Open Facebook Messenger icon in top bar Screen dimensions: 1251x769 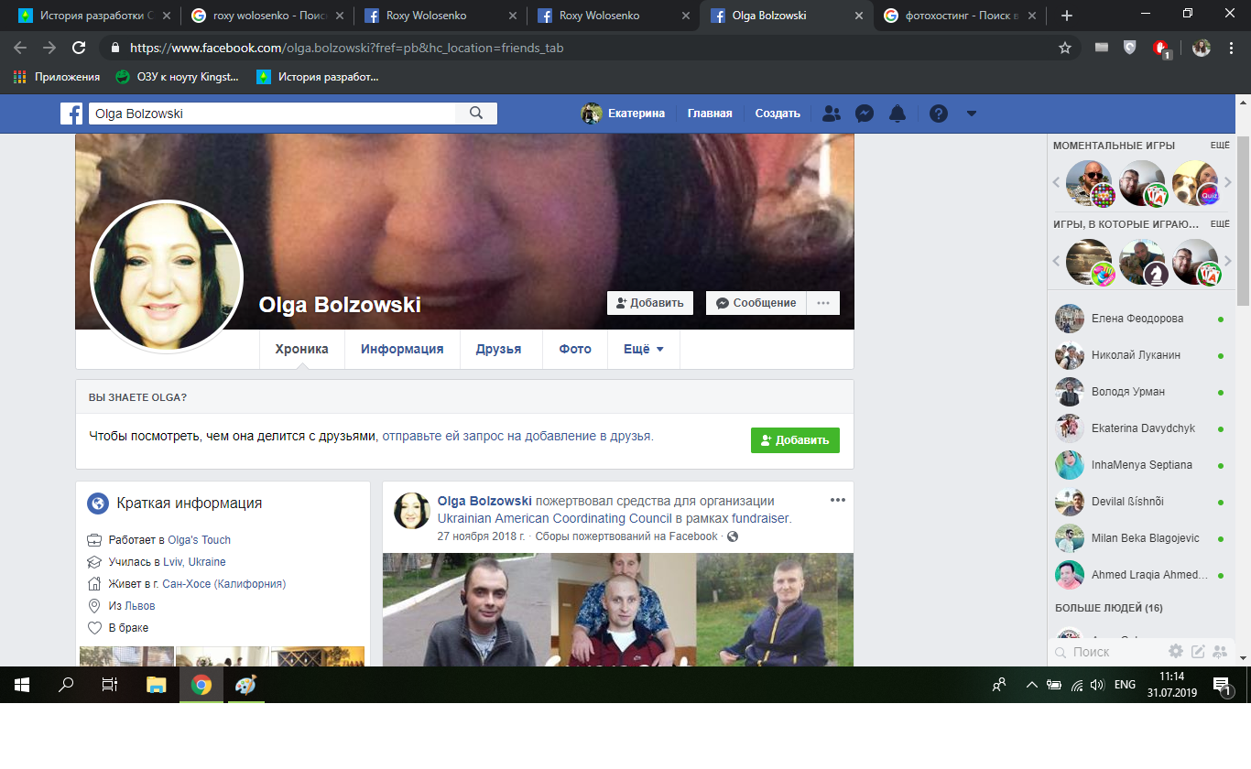point(864,114)
